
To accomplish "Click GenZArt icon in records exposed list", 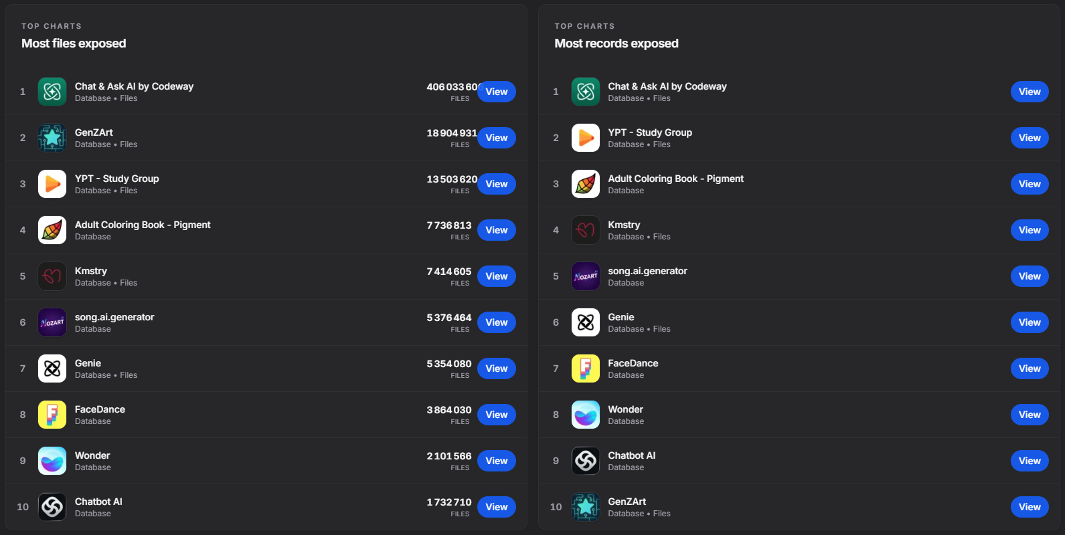I will pos(586,507).
